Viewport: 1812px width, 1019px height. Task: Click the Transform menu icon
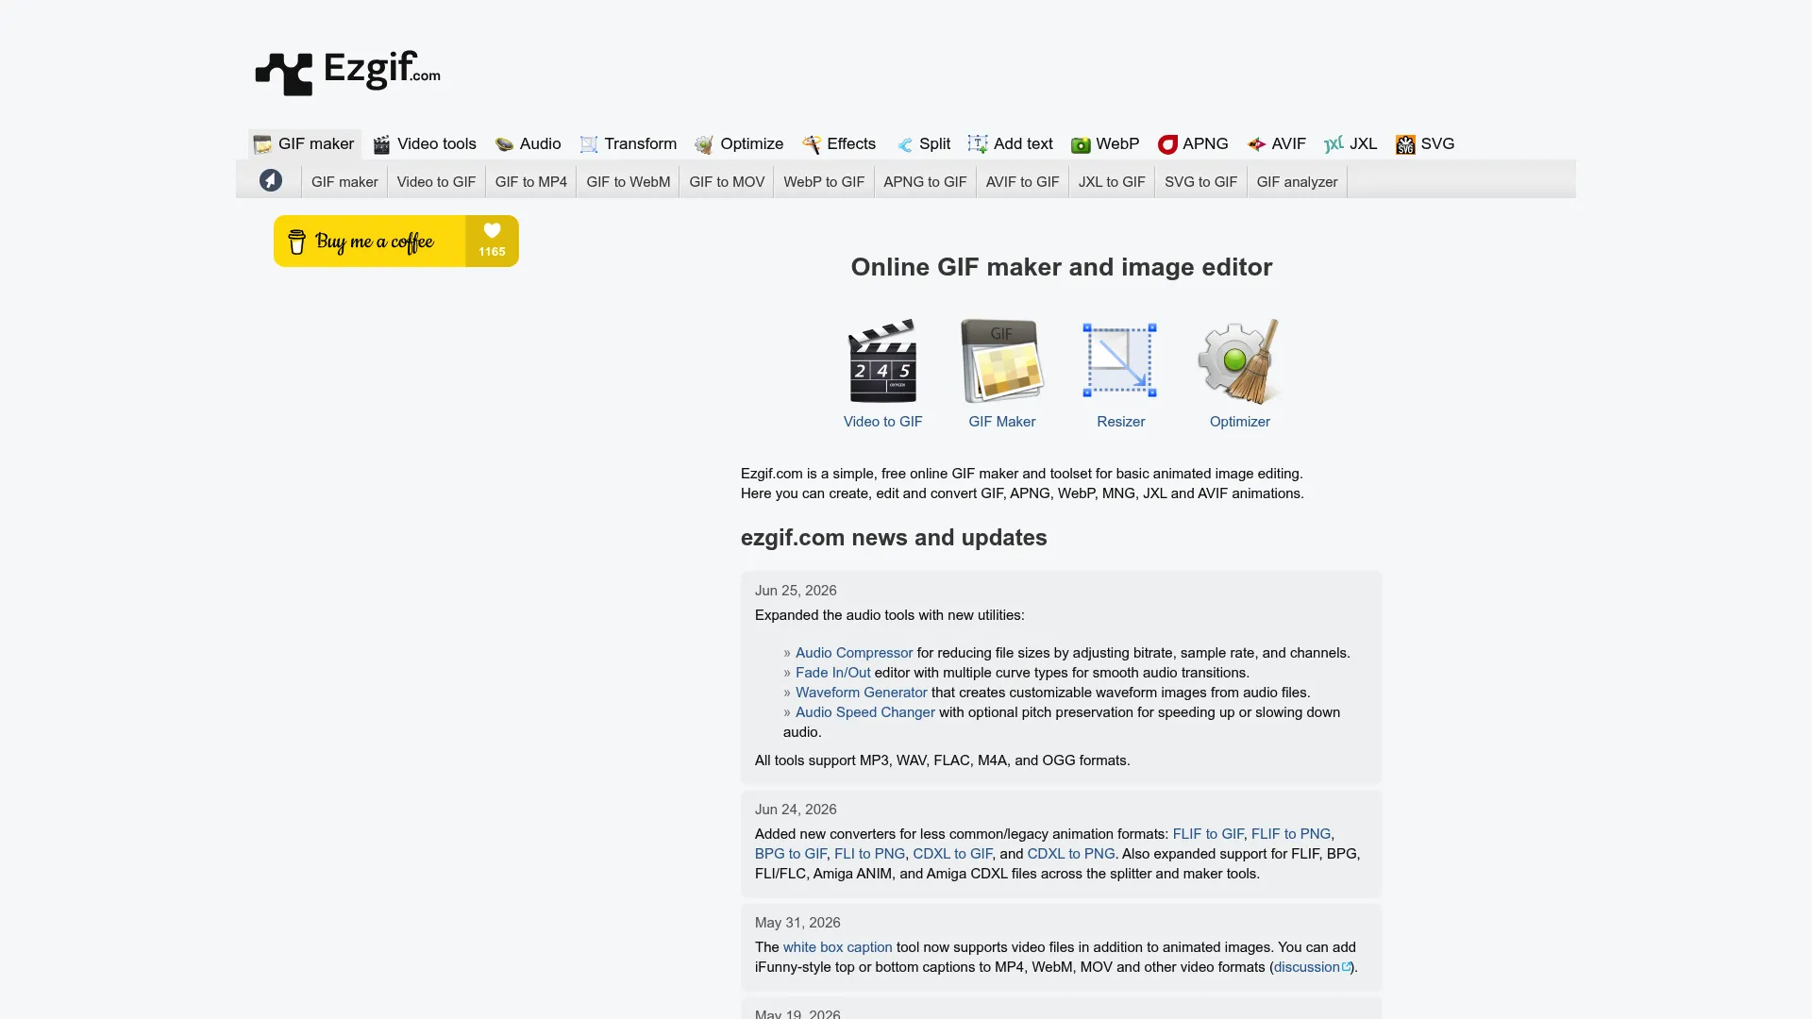coord(589,144)
